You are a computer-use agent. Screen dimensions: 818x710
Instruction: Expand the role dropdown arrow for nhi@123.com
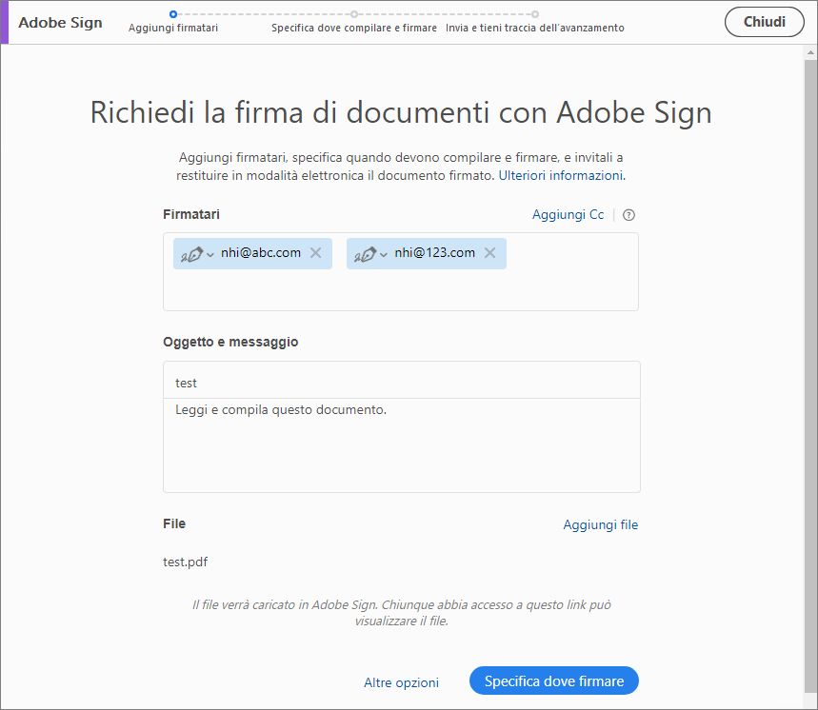pos(384,254)
